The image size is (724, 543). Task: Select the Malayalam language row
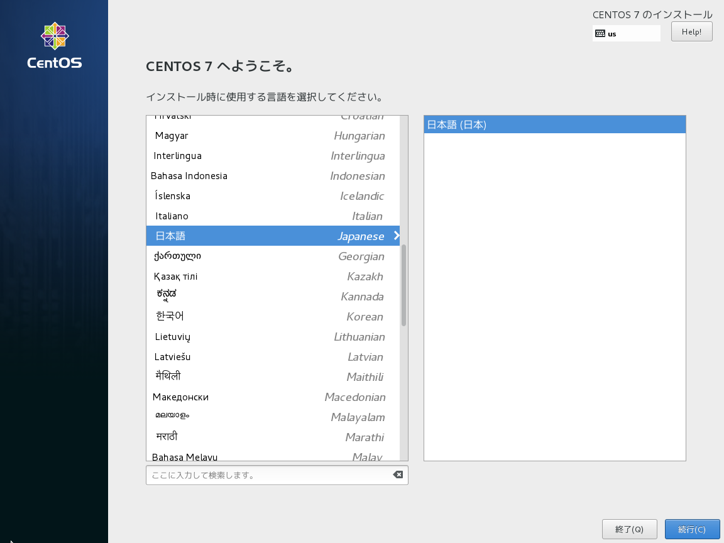273,417
